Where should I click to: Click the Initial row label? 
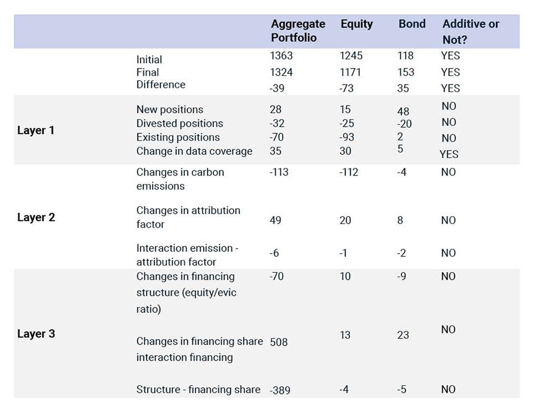pos(149,60)
